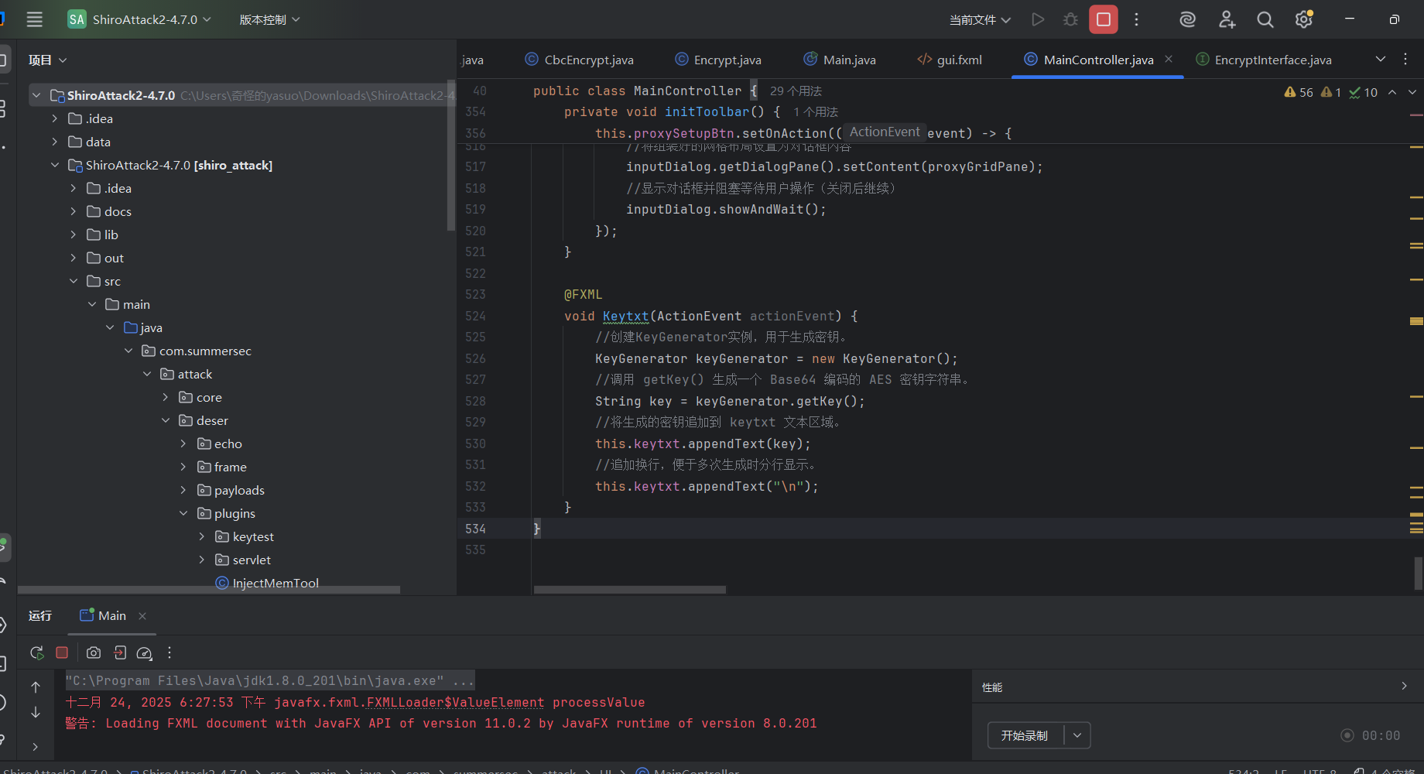
Task: Switch to the Encrypt.java tab
Action: pyautogui.click(x=727, y=60)
